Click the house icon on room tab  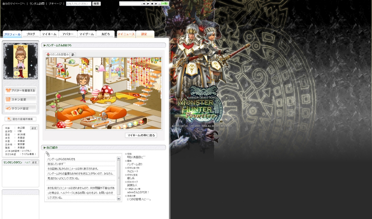[48, 55]
